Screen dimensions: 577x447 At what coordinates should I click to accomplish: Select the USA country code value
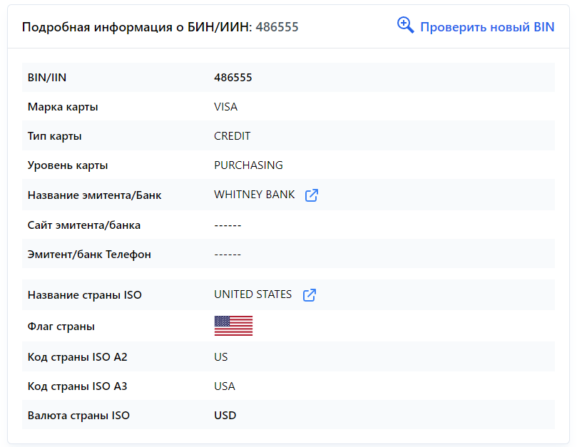click(x=225, y=386)
